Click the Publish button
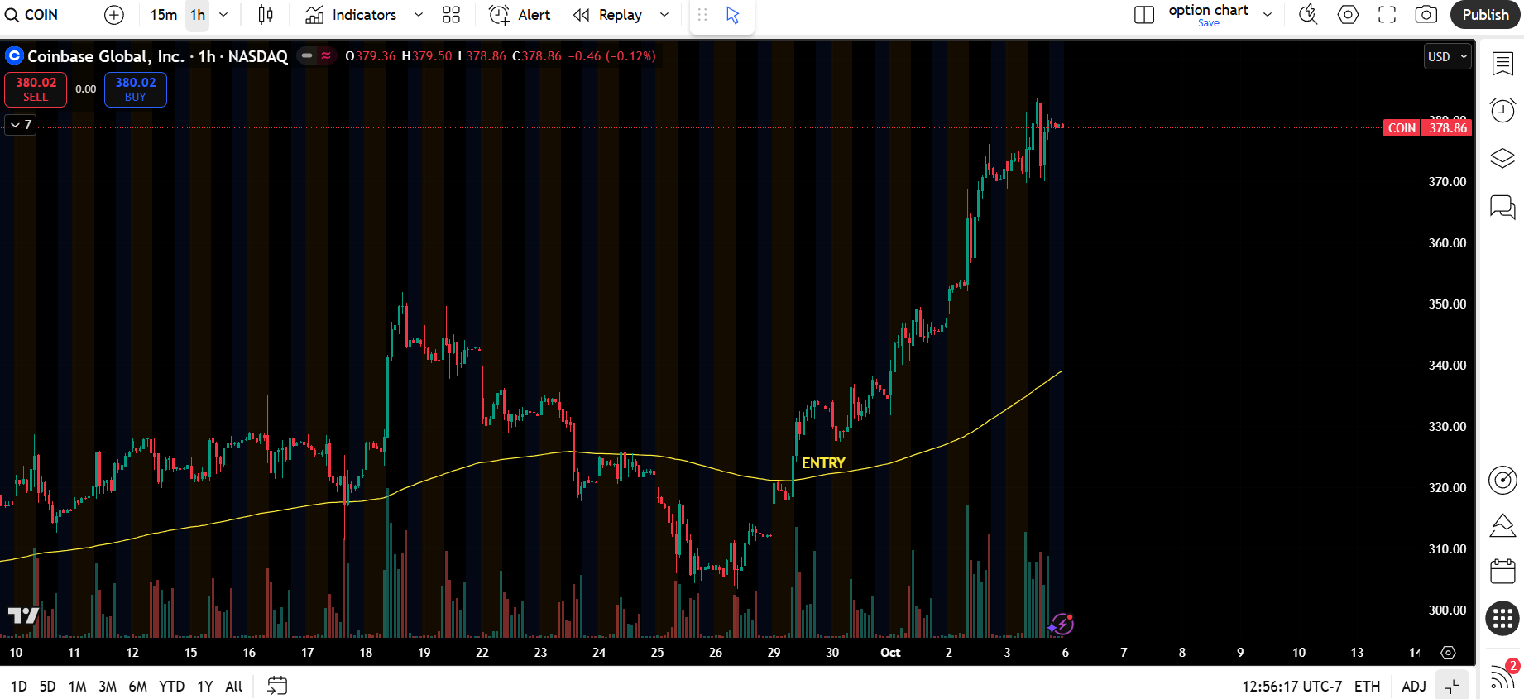The image size is (1524, 699). pyautogui.click(x=1485, y=15)
